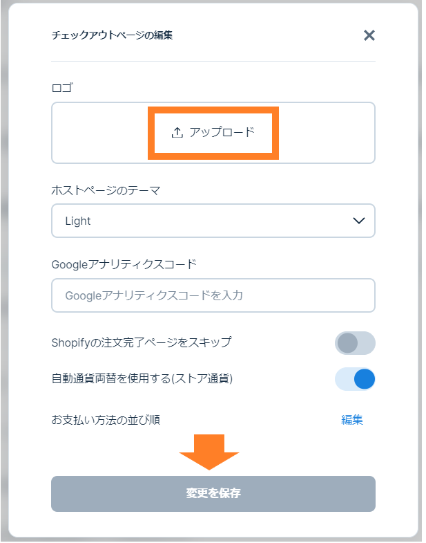Click the Googleアナリティクスコード heading label
426x543 pixels.
[124, 264]
